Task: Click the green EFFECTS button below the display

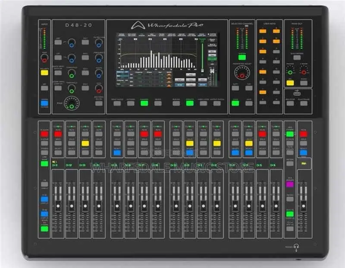Action: [190, 103]
